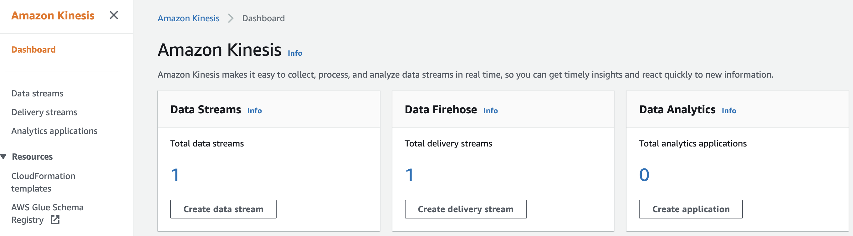Screen dimensions: 853x236
Task: Click Create delivery stream button
Action: [x=466, y=209]
